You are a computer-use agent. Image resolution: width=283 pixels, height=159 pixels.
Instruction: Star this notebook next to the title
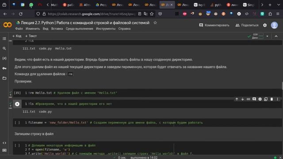pyautogui.click(x=155, y=23)
